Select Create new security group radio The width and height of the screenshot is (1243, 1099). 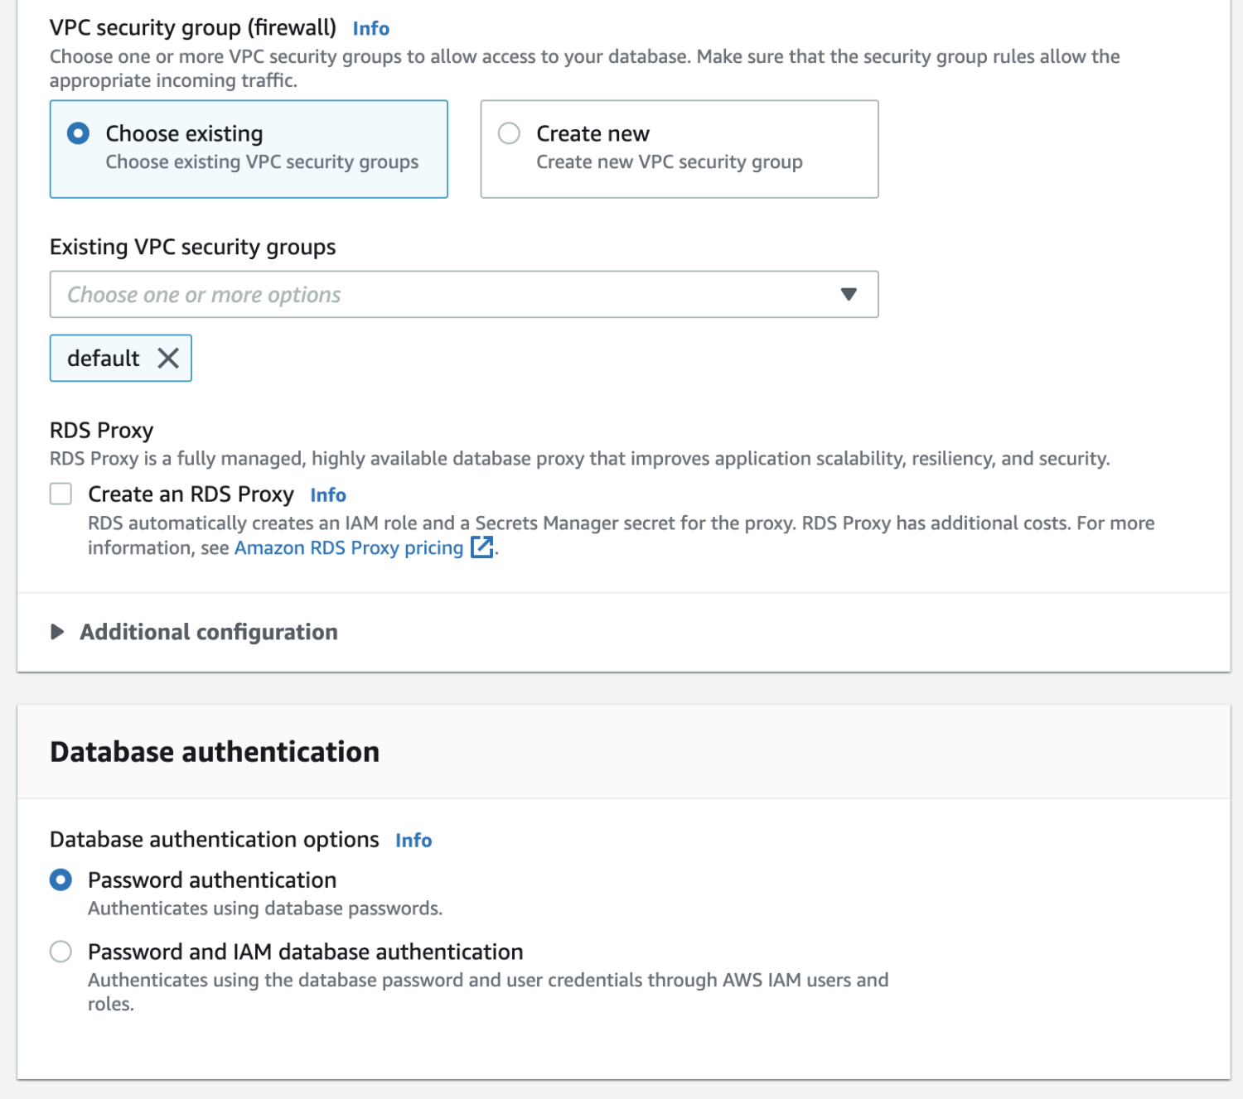[509, 133]
